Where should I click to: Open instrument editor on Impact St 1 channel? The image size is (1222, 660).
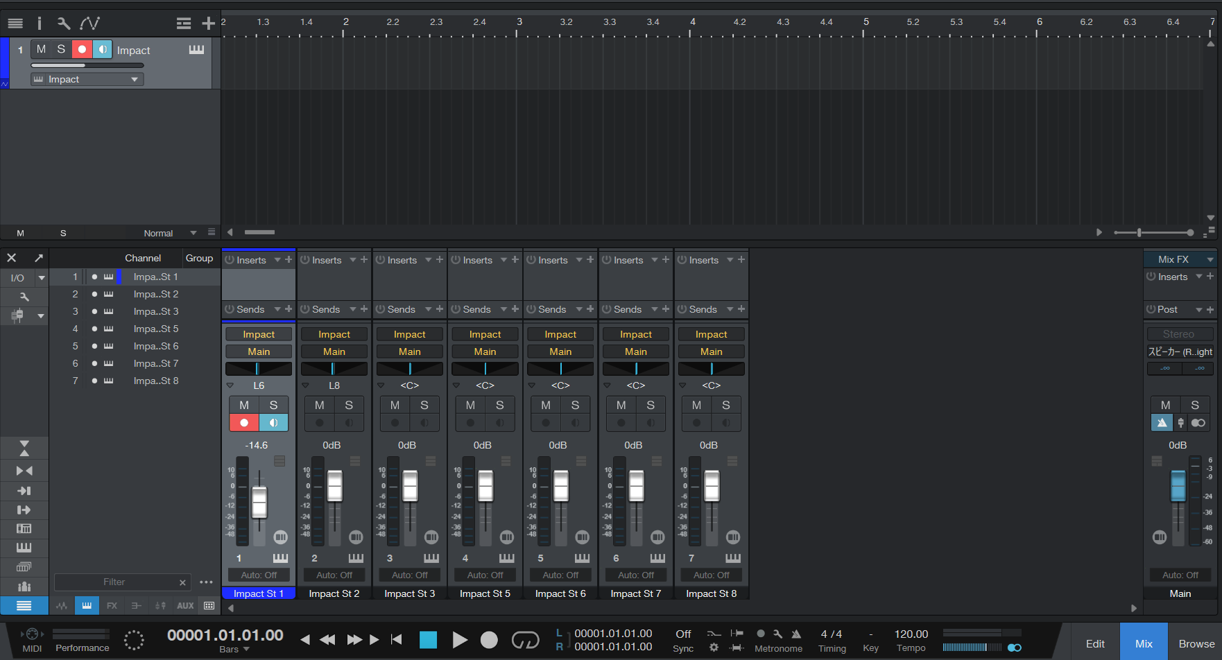click(x=280, y=558)
